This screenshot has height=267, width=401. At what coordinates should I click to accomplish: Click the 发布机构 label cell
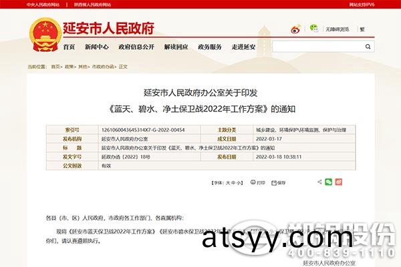click(72, 139)
